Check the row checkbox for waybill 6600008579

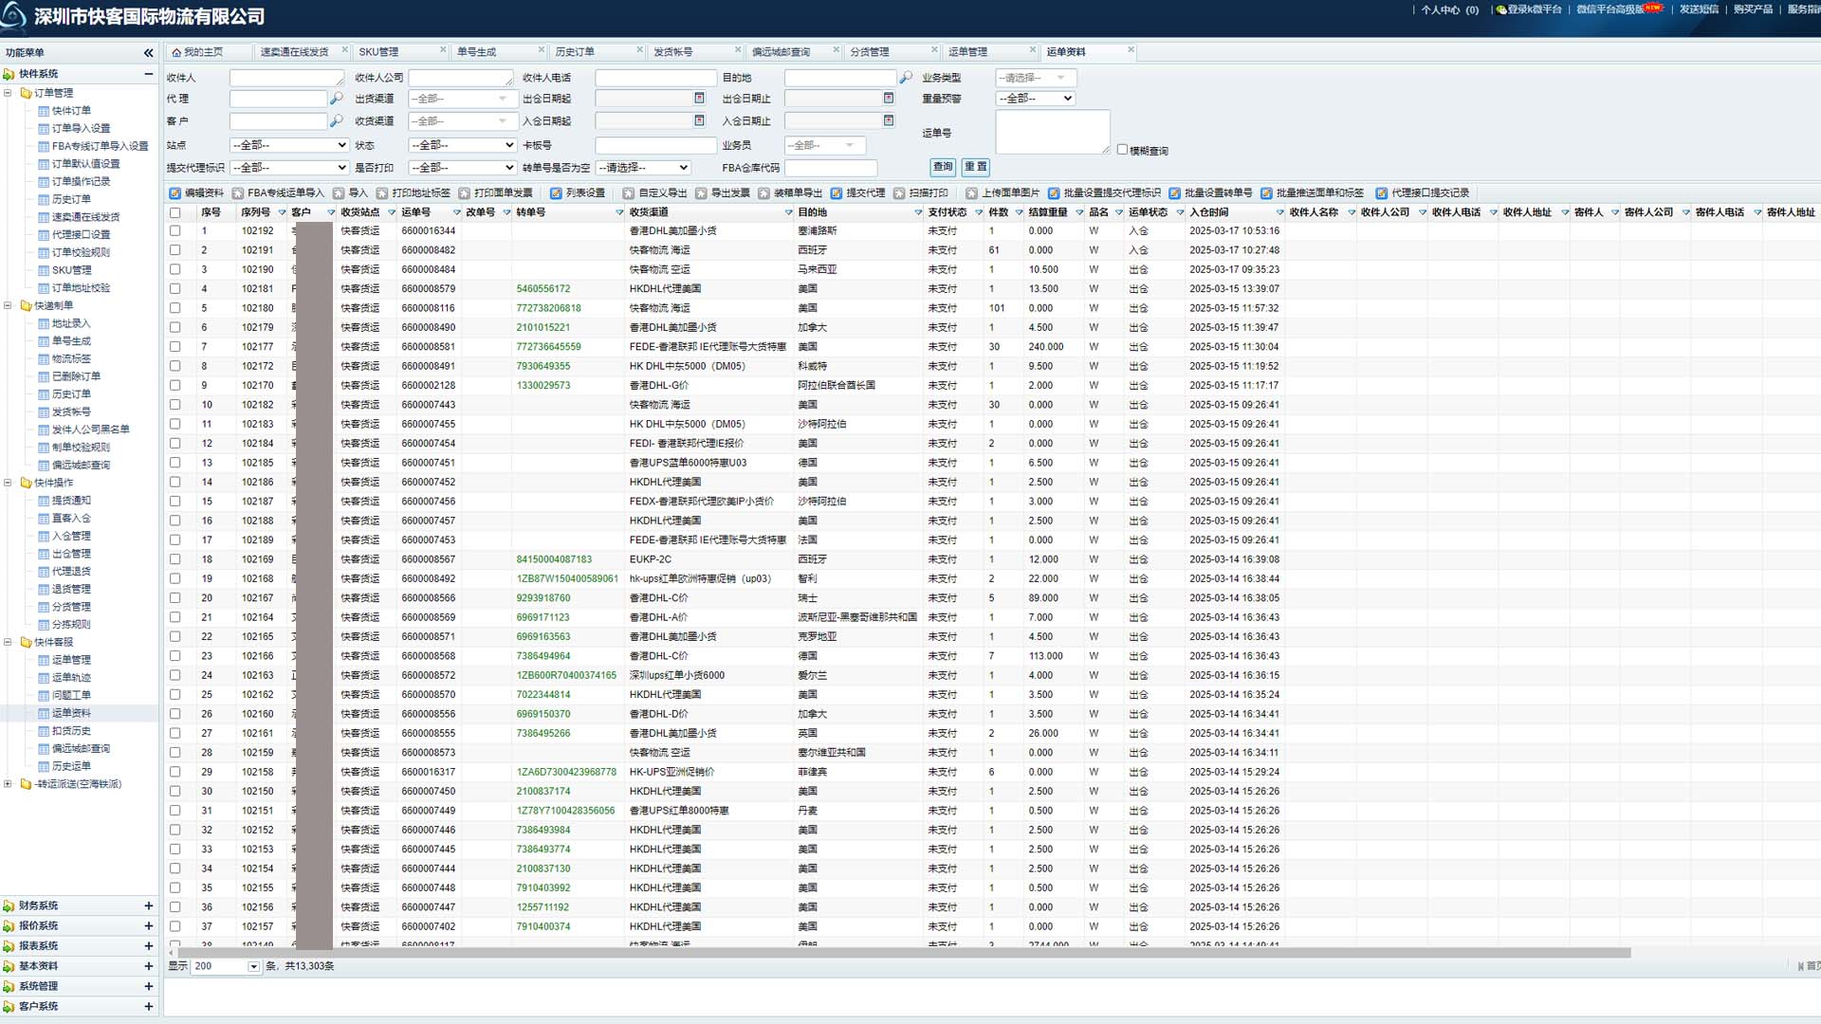175,289
